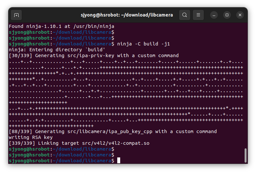Click the [30/339] Generating ipa-priv-key line

[x=94, y=56]
